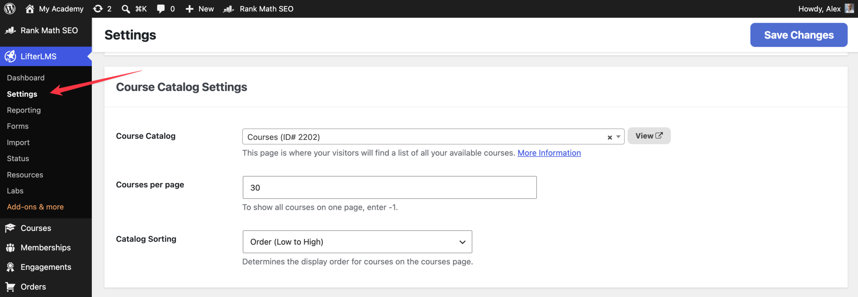858x297 pixels.
Task: Click the Settings page heading
Action: [x=130, y=35]
